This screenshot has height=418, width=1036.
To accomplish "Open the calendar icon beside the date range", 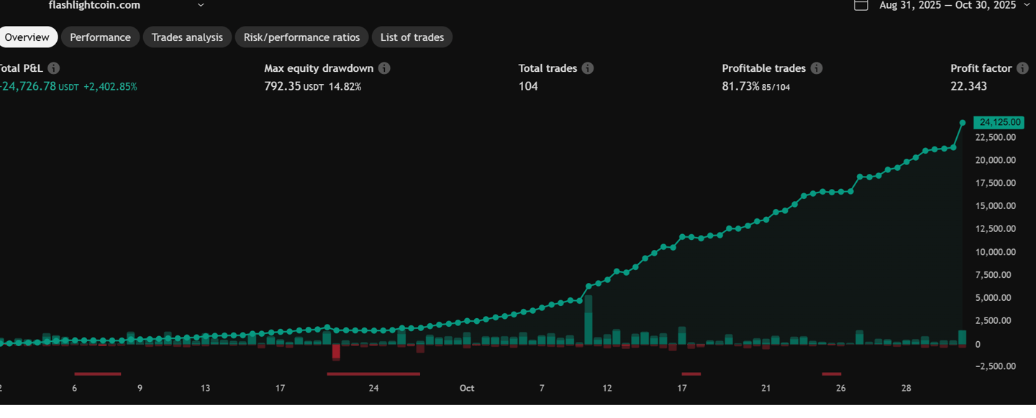I will pyautogui.click(x=860, y=5).
